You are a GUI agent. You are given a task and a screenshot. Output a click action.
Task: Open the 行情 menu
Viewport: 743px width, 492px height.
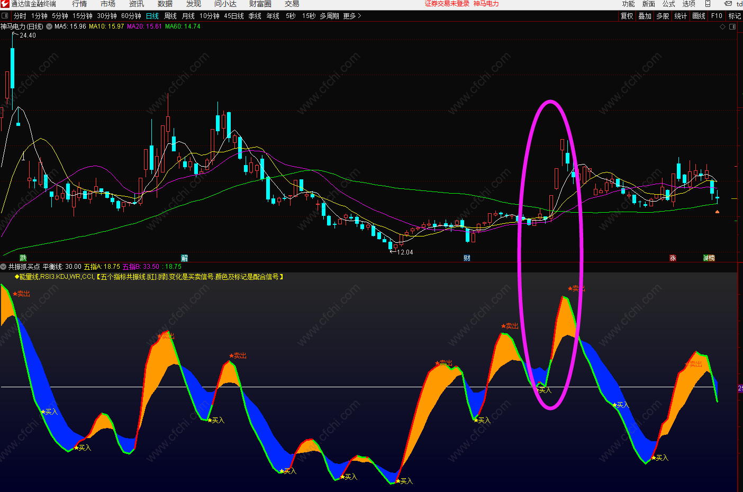point(79,4)
